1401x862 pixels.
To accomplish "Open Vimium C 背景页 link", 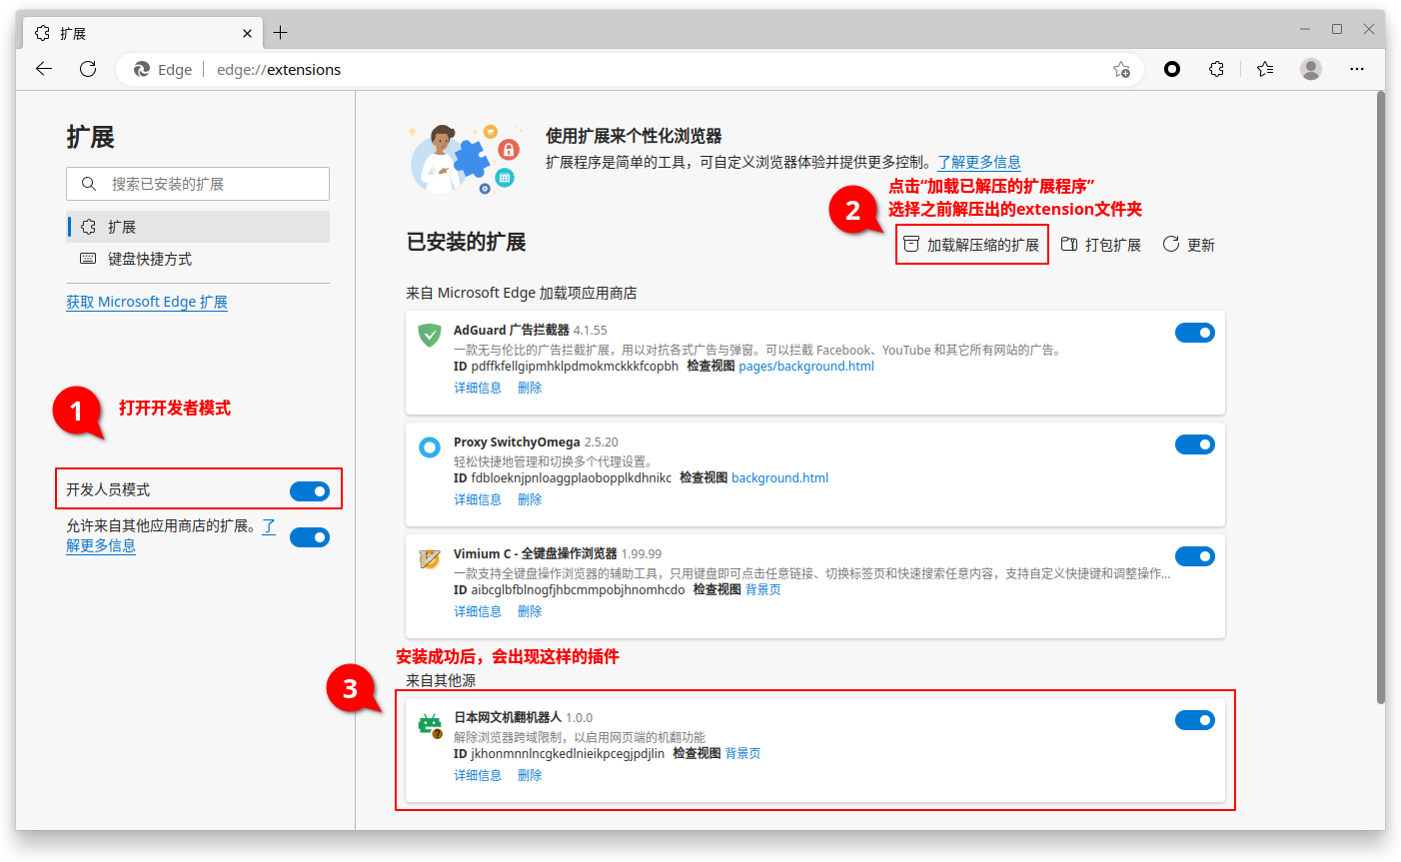I will coord(763,590).
